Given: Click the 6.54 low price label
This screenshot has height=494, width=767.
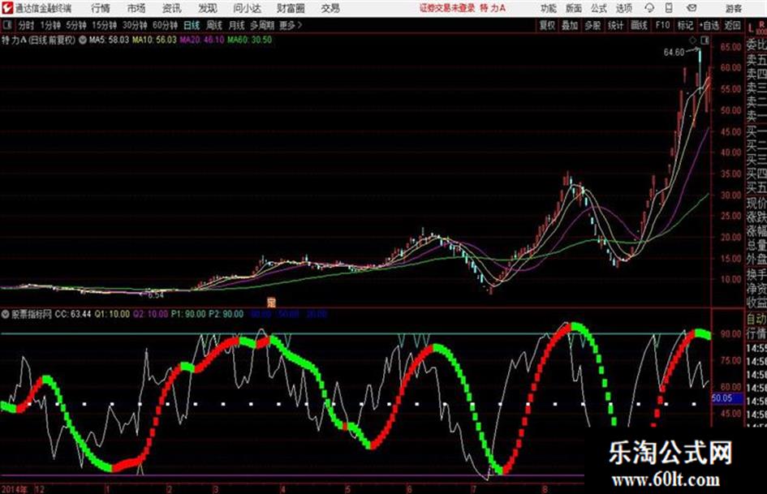Looking at the screenshot, I should 155,295.
